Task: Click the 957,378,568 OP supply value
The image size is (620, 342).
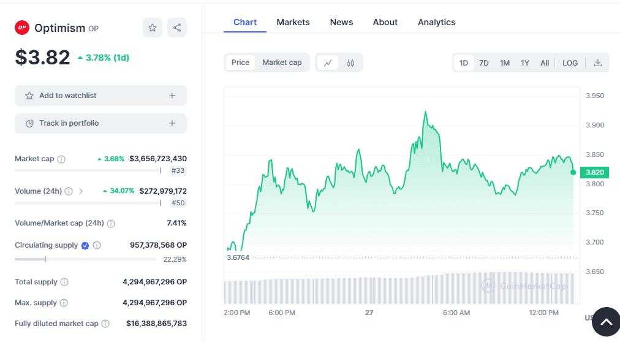Action: point(158,245)
